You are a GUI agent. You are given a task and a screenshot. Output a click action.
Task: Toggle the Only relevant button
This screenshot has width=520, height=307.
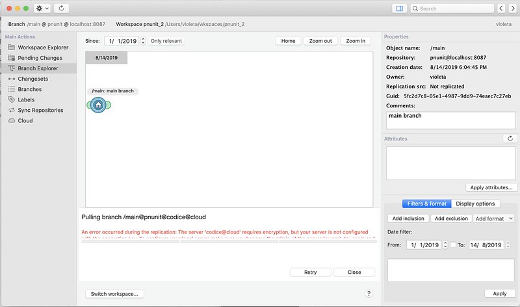click(166, 41)
